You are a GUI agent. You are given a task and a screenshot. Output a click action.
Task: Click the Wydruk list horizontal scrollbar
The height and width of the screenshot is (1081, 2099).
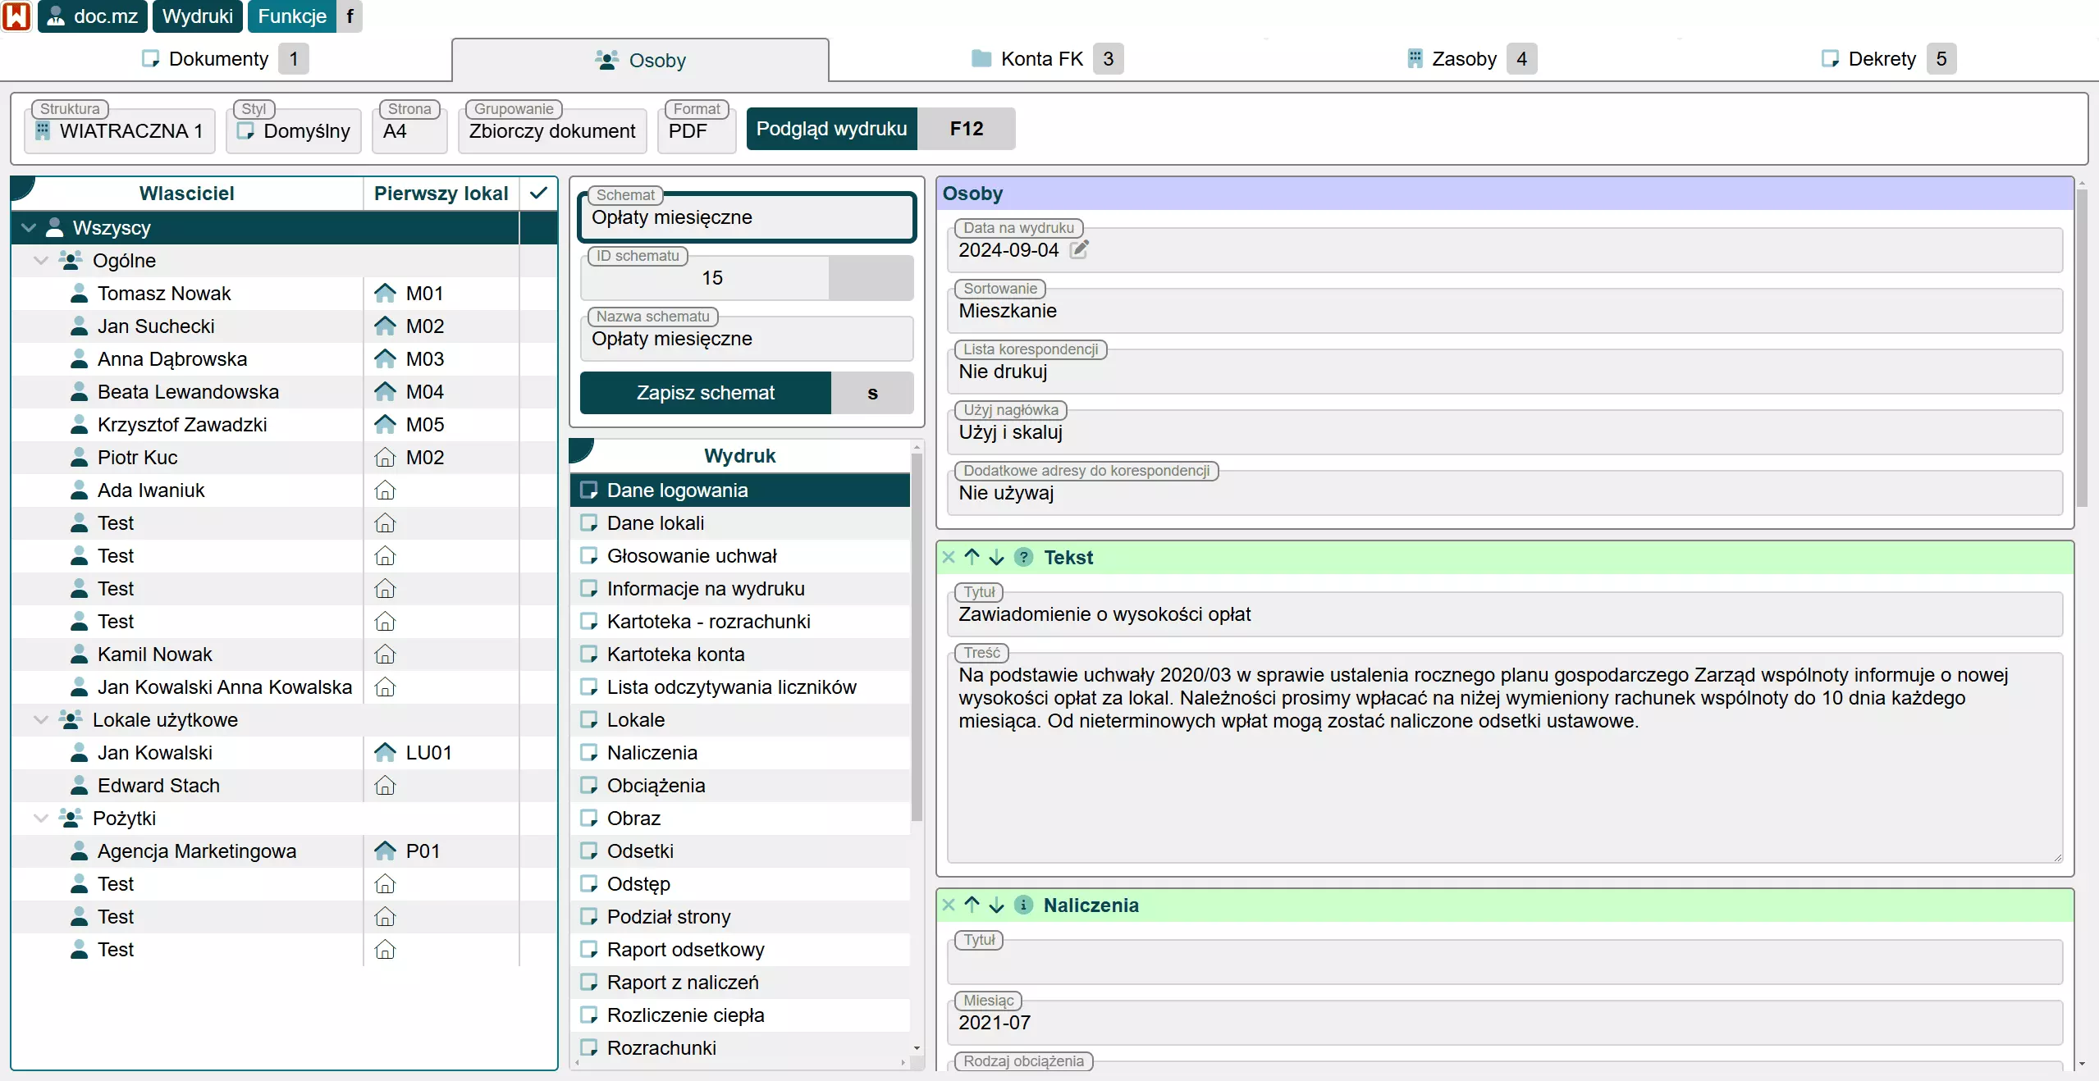tap(739, 1062)
